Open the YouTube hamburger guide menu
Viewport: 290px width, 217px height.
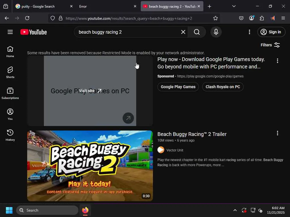10,32
